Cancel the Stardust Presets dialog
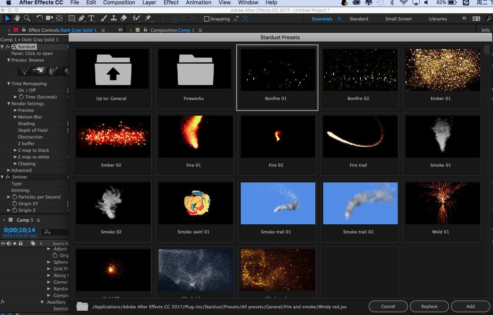Viewport: 493px width, 315px height. click(388, 306)
